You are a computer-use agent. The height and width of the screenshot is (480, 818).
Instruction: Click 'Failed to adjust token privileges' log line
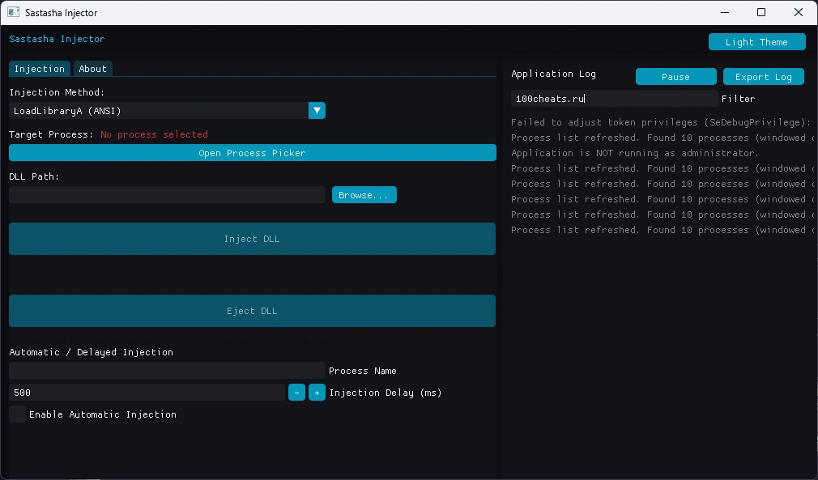coord(661,122)
